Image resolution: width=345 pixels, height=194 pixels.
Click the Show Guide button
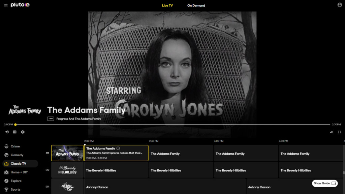click(x=325, y=184)
